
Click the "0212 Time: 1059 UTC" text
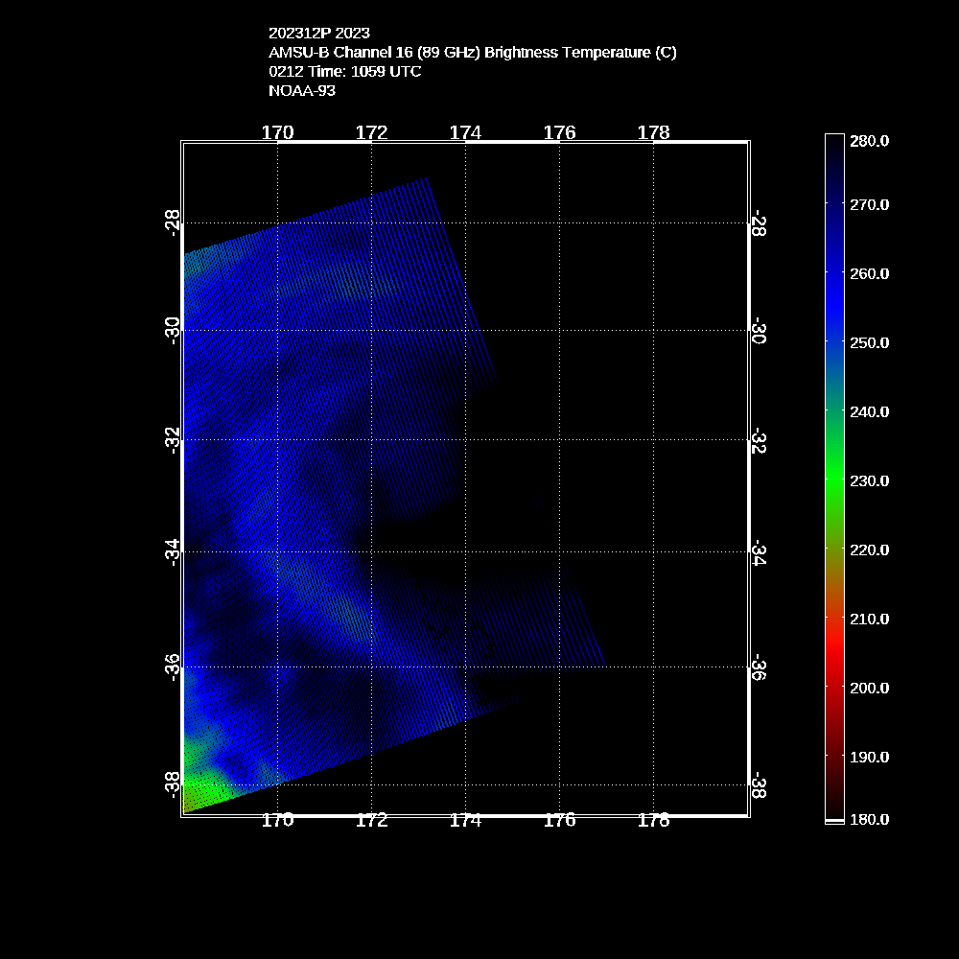(344, 72)
